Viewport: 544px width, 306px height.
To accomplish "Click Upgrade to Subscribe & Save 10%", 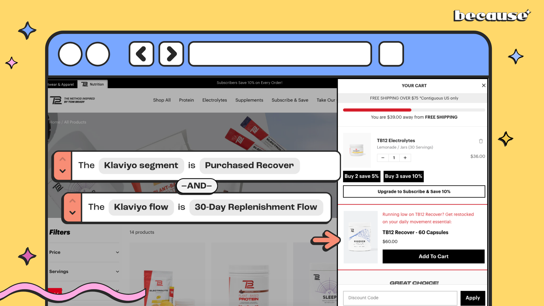I will (414, 192).
